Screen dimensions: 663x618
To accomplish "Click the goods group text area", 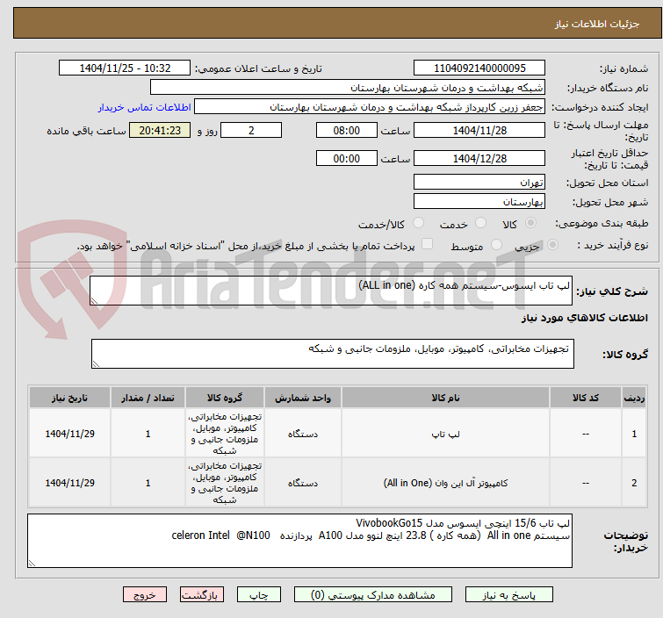I will 333,354.
